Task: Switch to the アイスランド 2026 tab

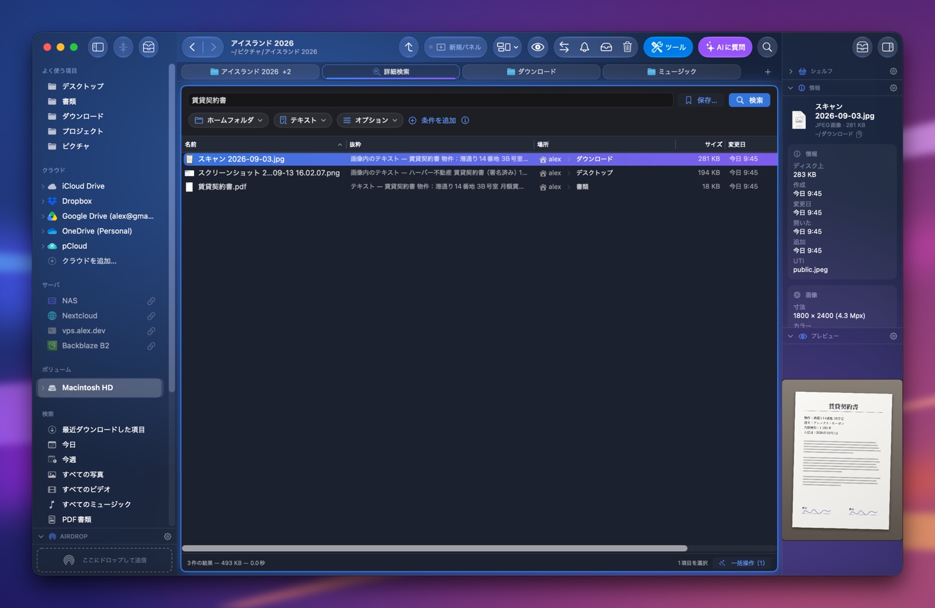Action: click(250, 72)
